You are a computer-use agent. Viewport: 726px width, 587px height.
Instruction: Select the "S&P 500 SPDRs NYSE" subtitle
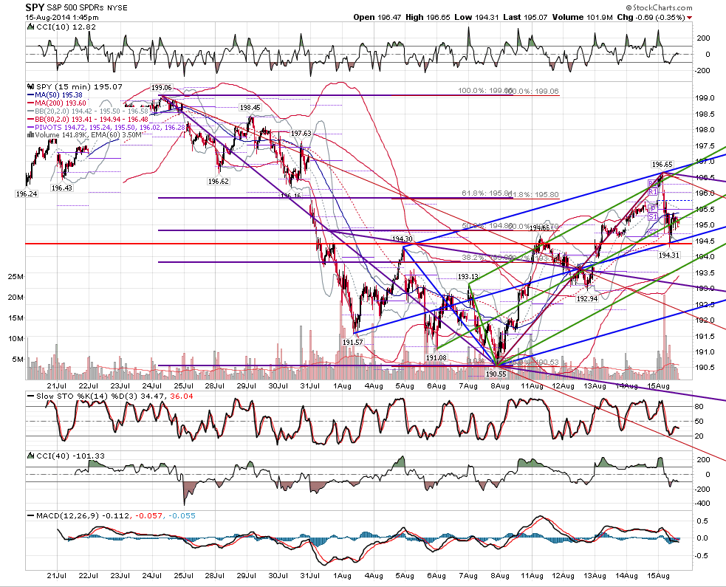(87, 8)
